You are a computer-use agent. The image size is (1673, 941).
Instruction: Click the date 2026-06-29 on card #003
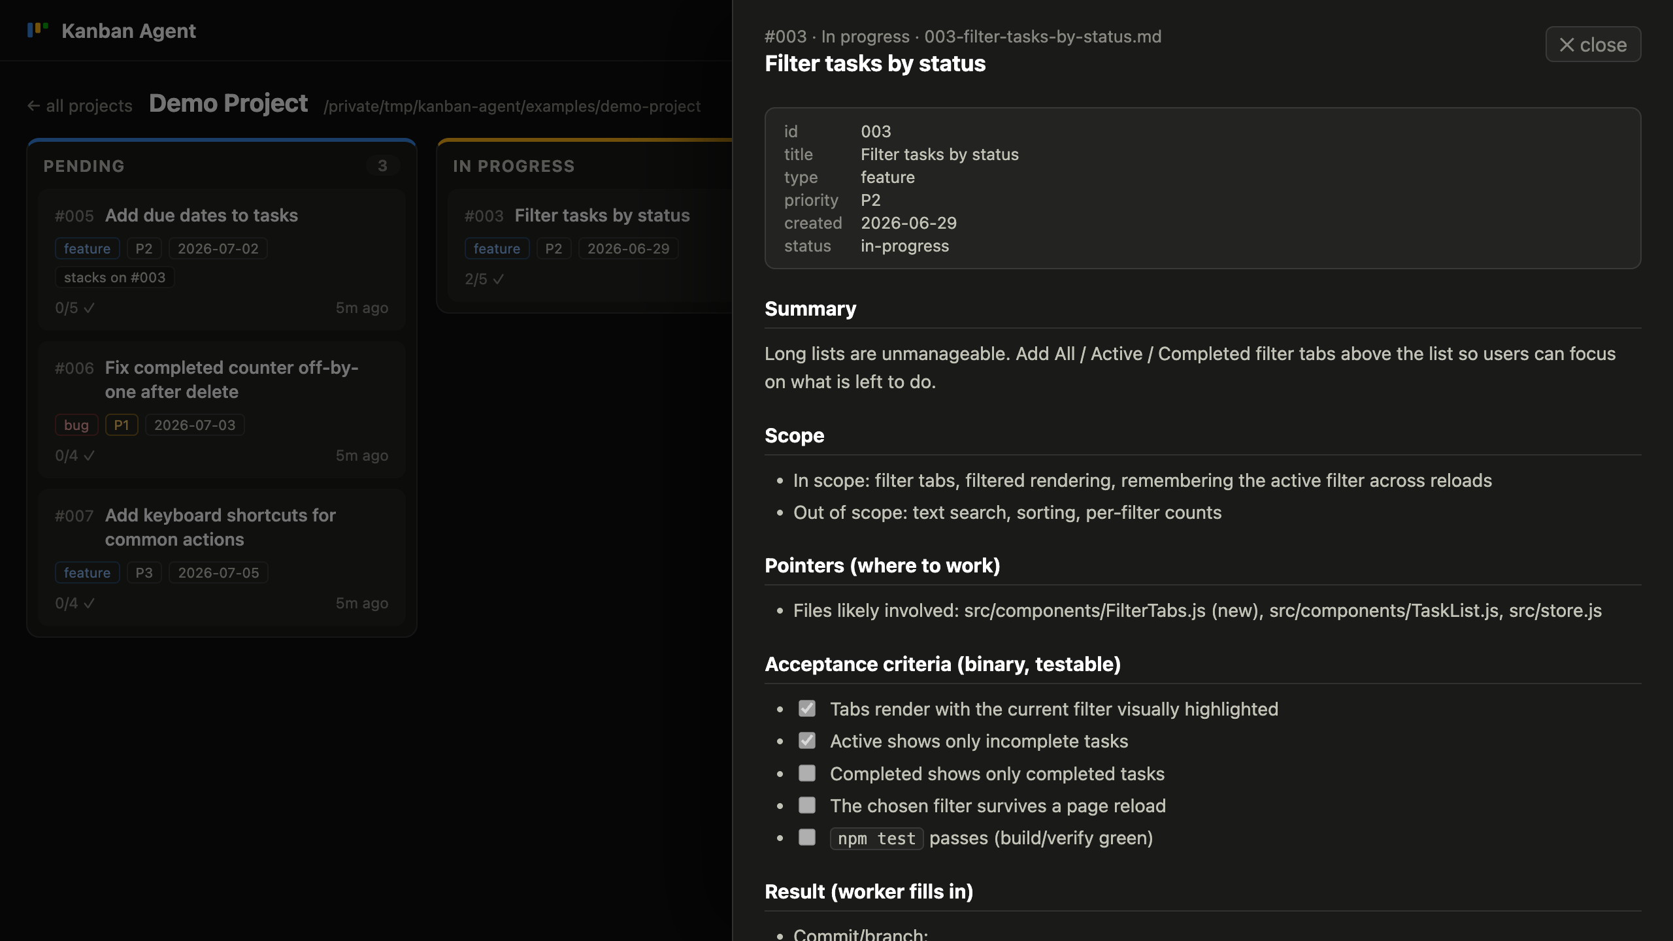tap(628, 249)
